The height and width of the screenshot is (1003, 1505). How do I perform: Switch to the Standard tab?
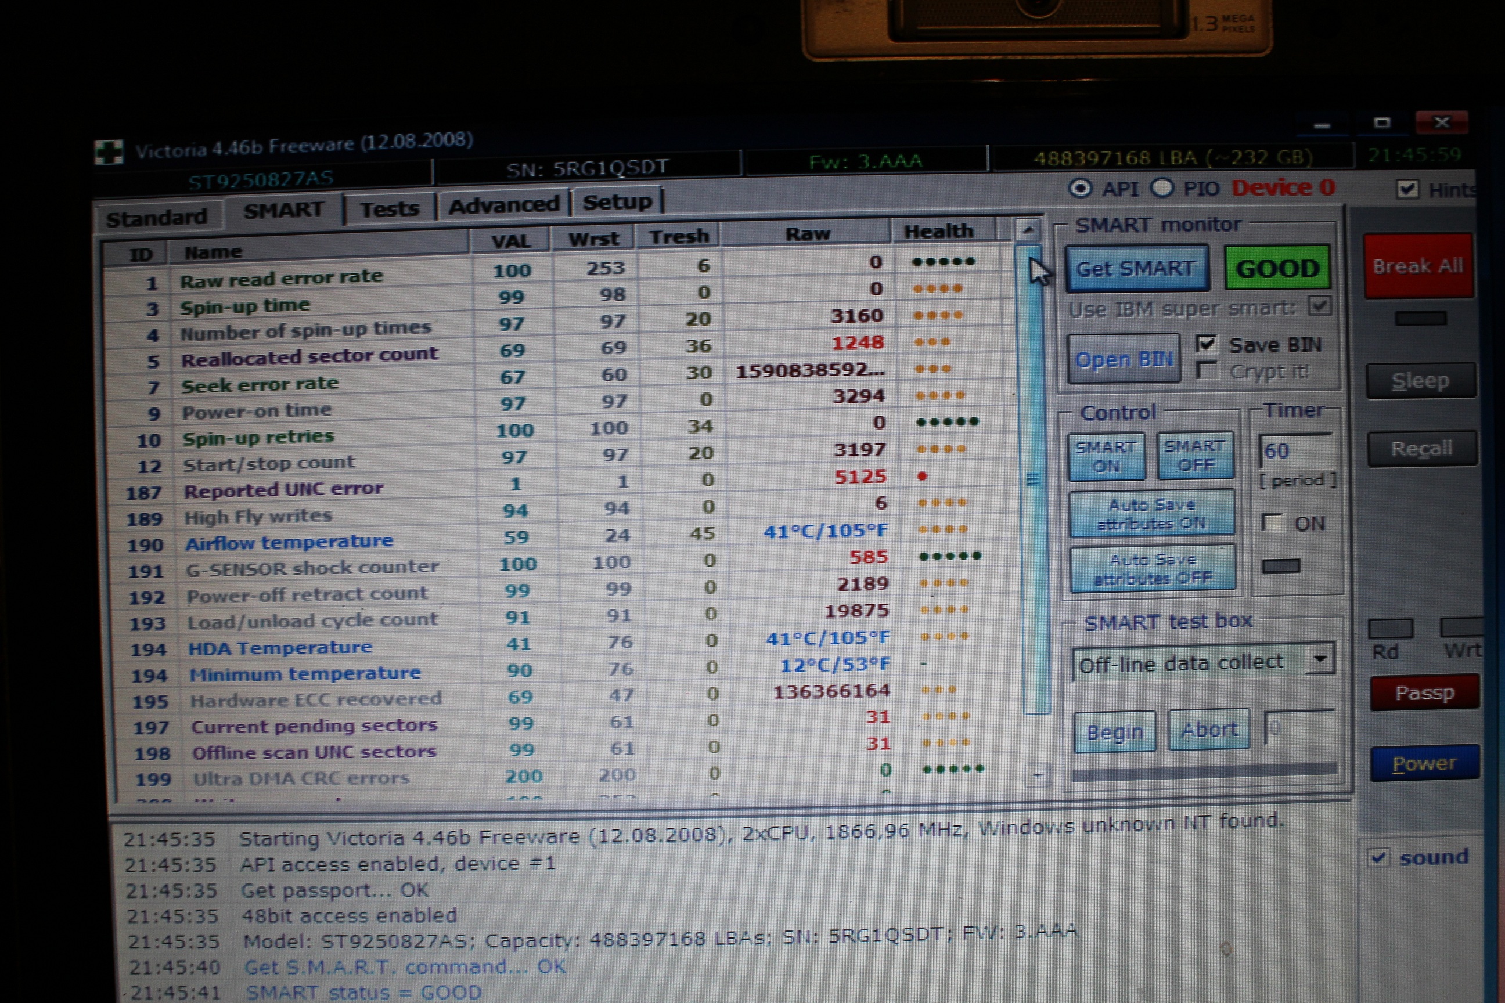click(x=157, y=218)
